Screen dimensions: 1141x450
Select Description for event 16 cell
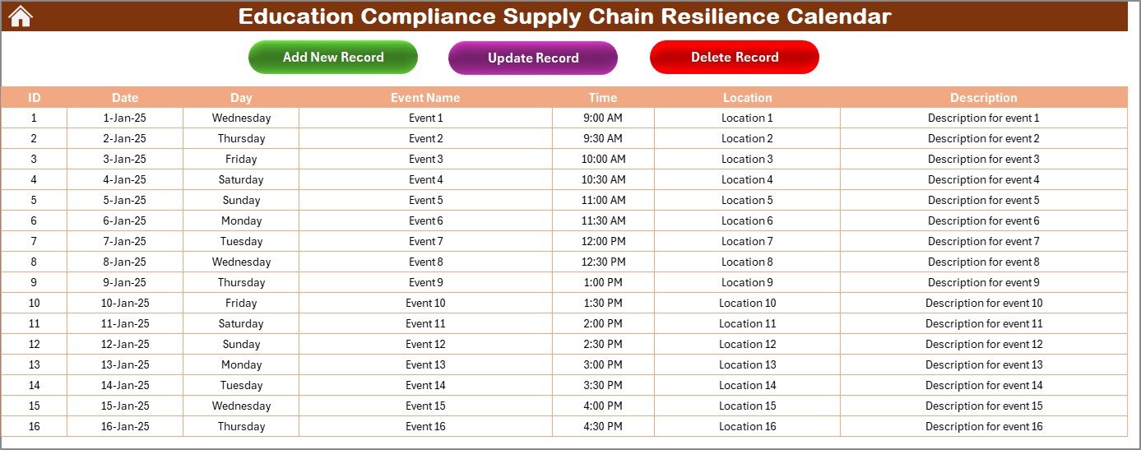984,426
